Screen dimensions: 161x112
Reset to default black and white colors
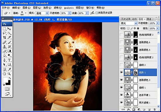pyautogui.click(x=4, y=85)
